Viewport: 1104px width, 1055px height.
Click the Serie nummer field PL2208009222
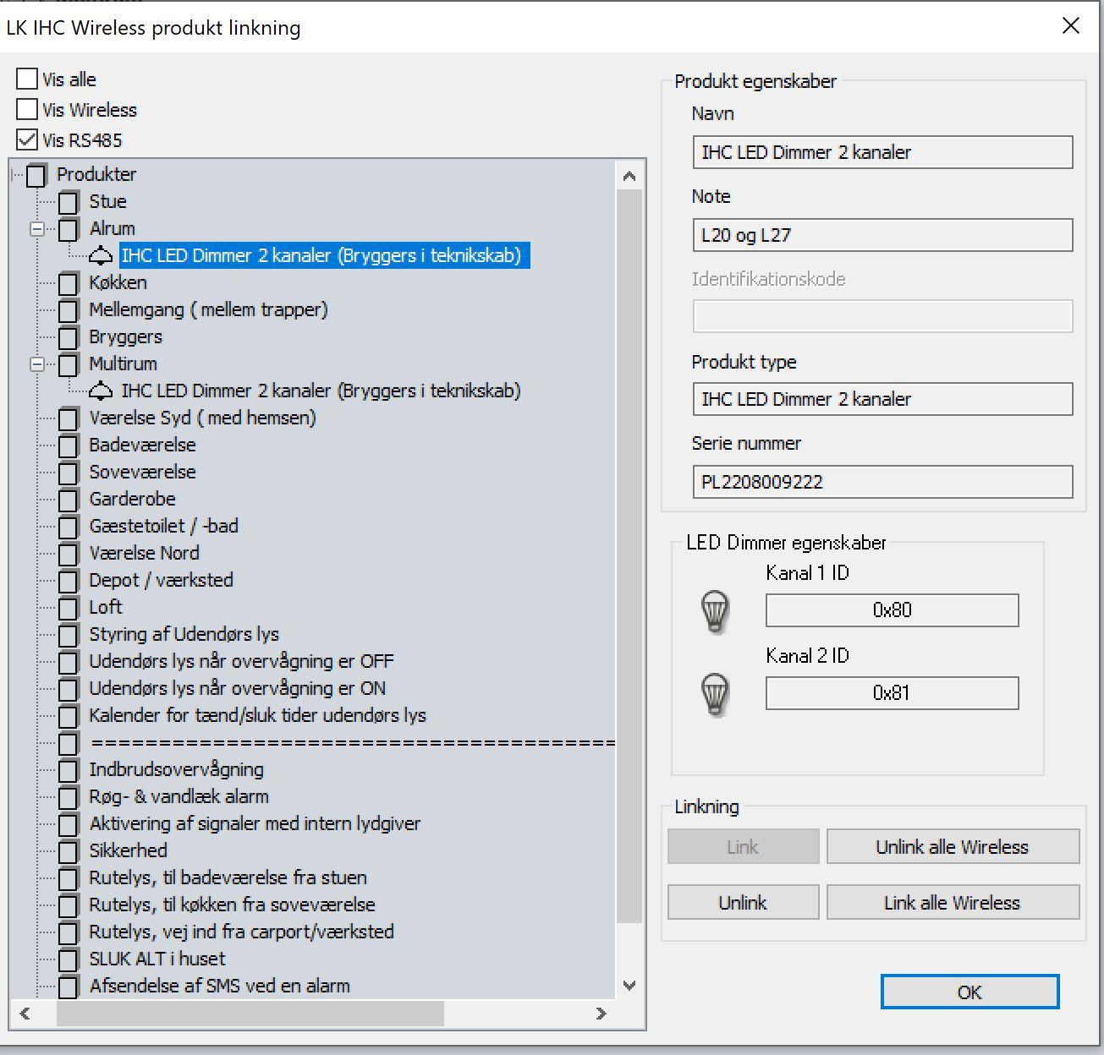882,482
